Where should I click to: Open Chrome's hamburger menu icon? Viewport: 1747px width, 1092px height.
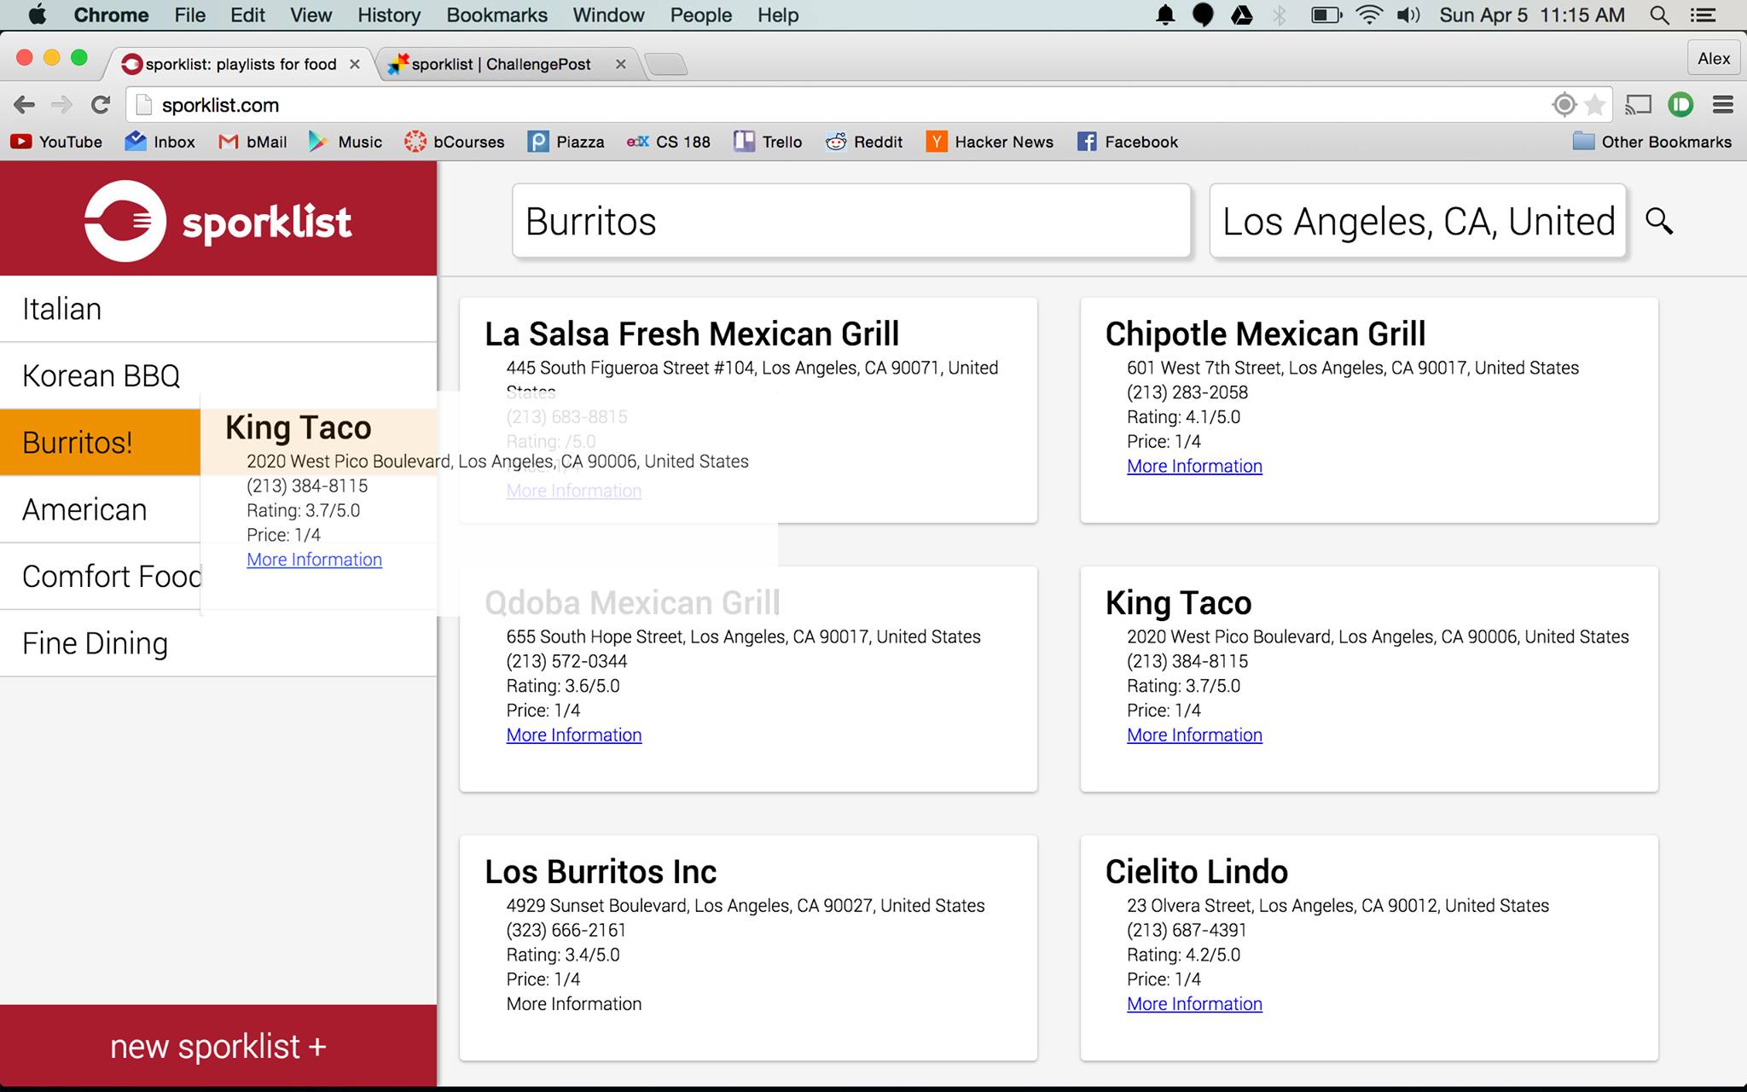[x=1722, y=105]
